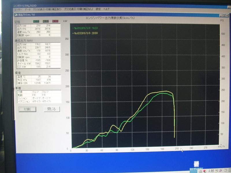Screen dimensions: 231x173
Task: Select the loss value 21.4
Action: pos(48,67)
